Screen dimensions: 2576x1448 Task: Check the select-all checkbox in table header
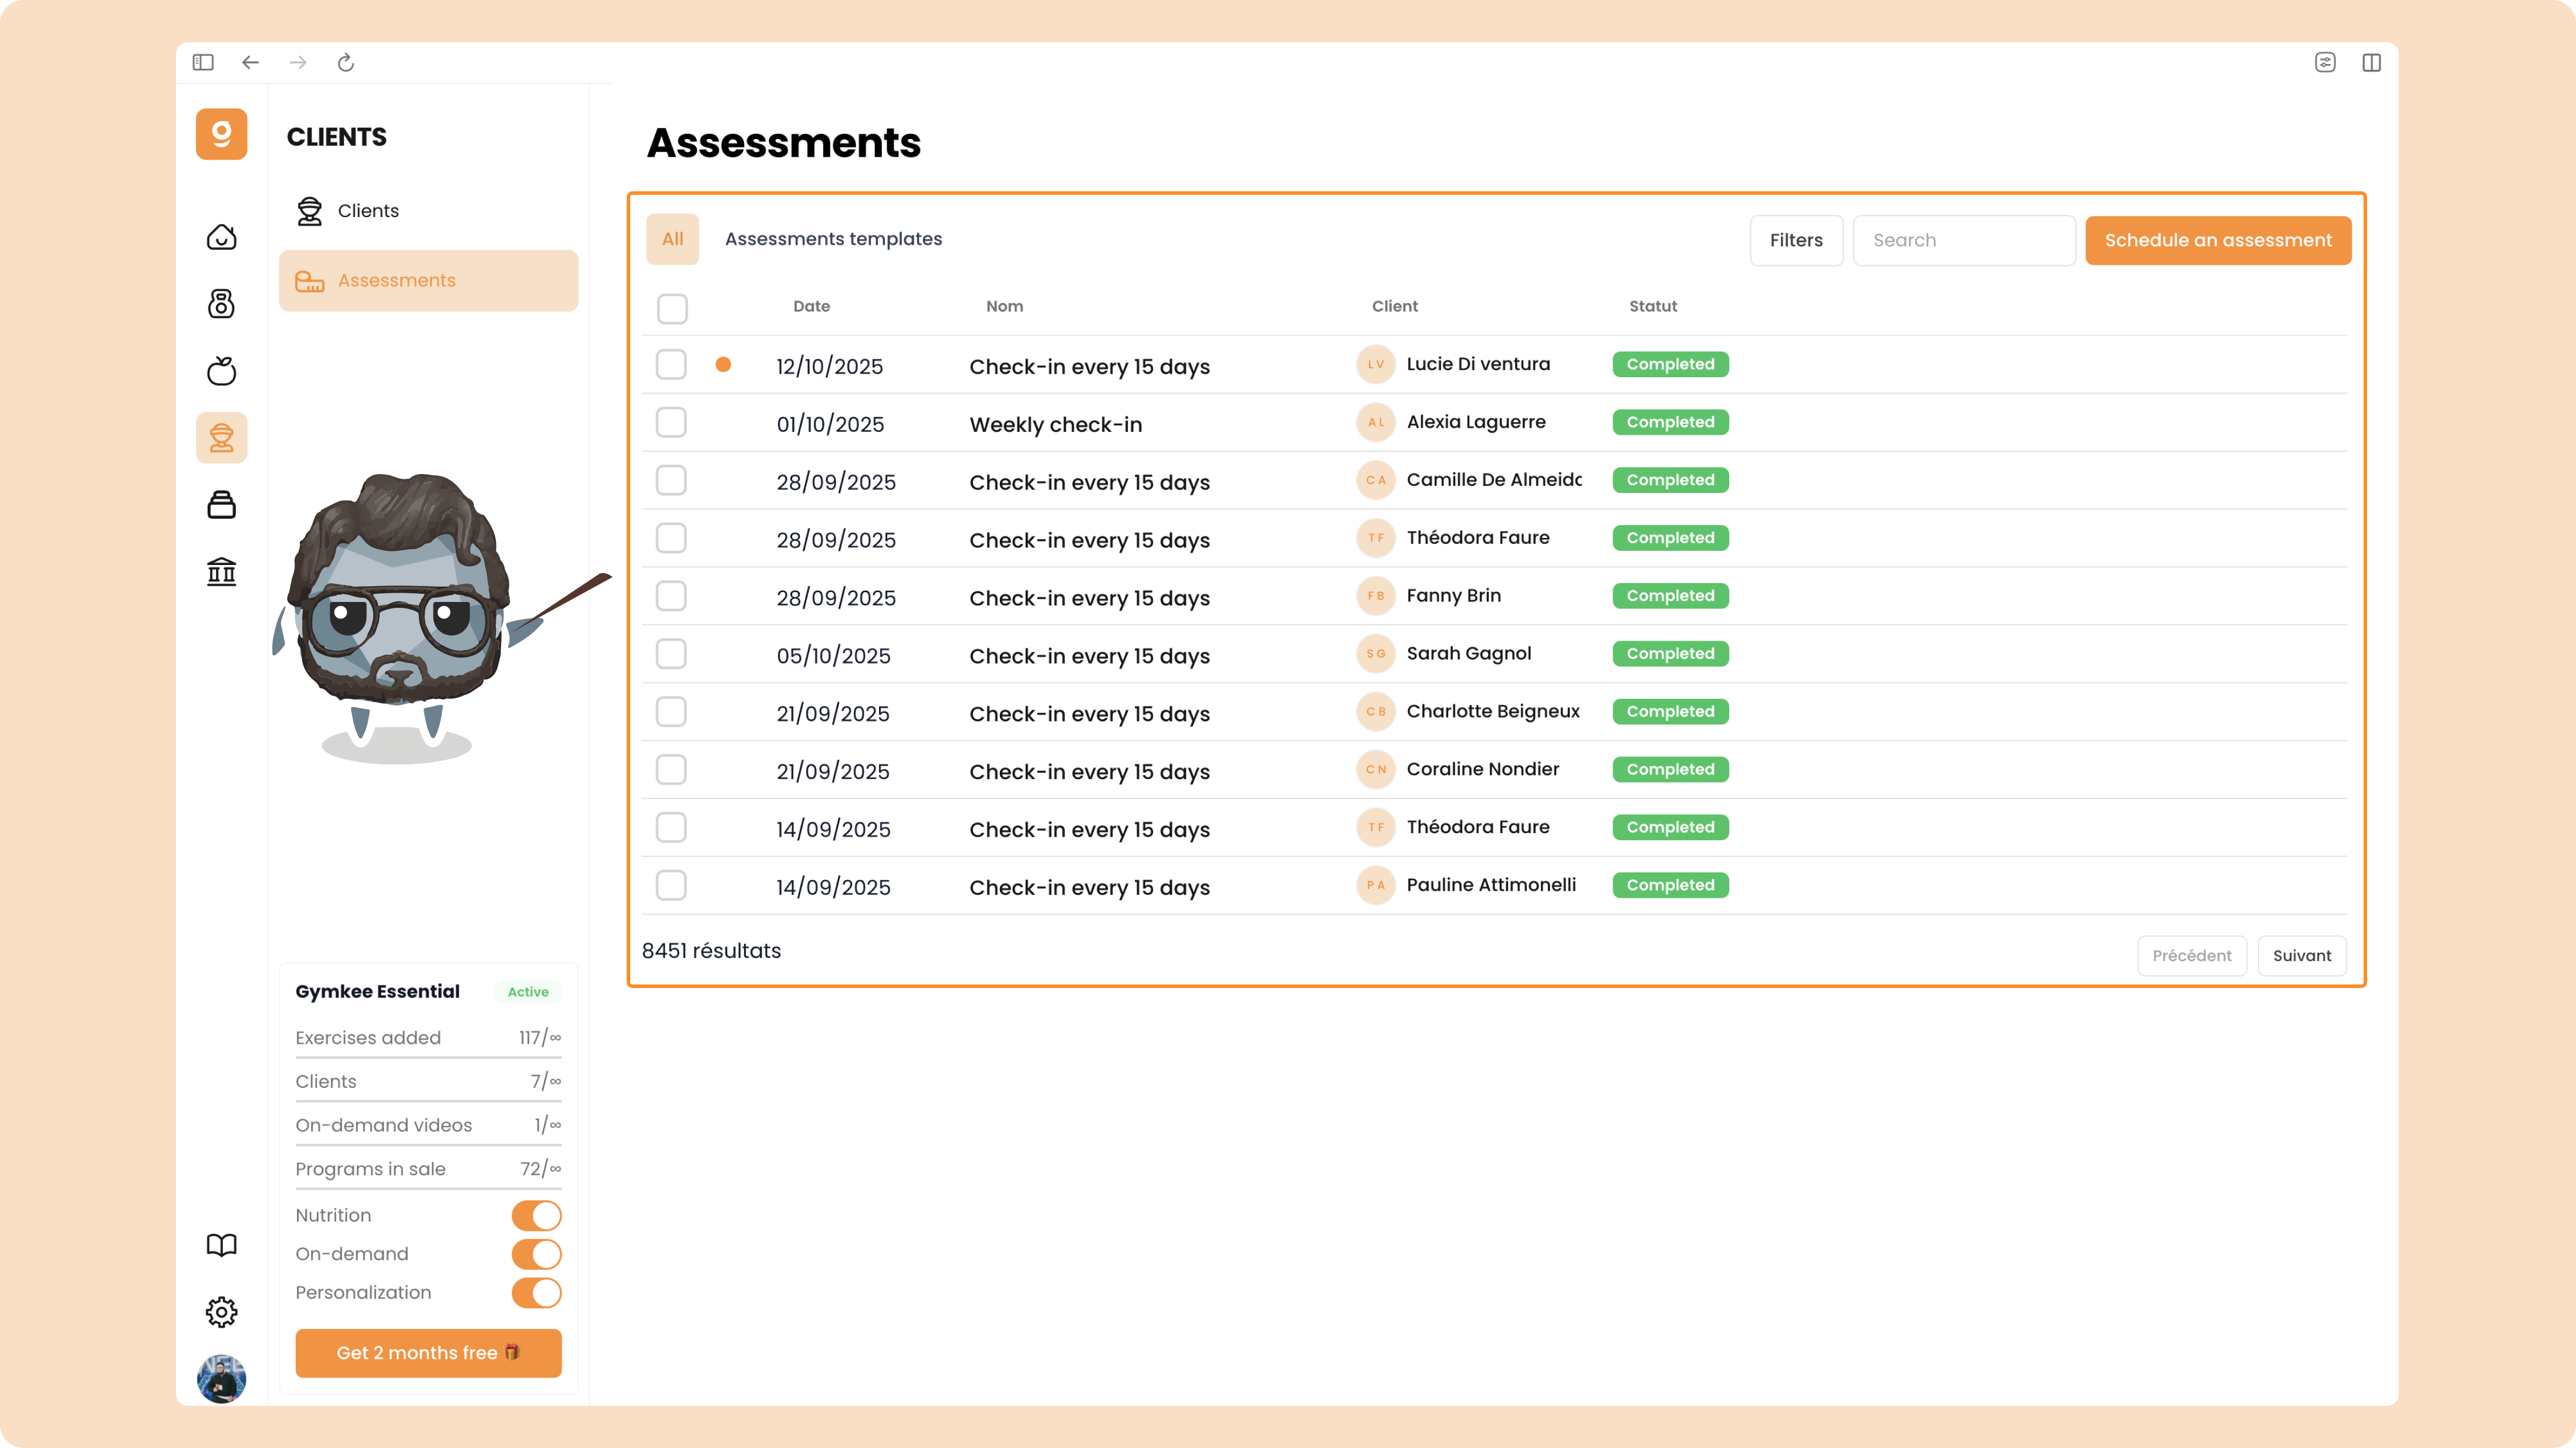pyautogui.click(x=672, y=308)
